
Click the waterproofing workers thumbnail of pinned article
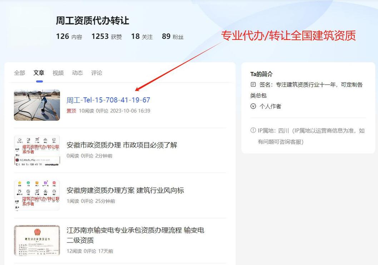pyautogui.click(x=37, y=105)
